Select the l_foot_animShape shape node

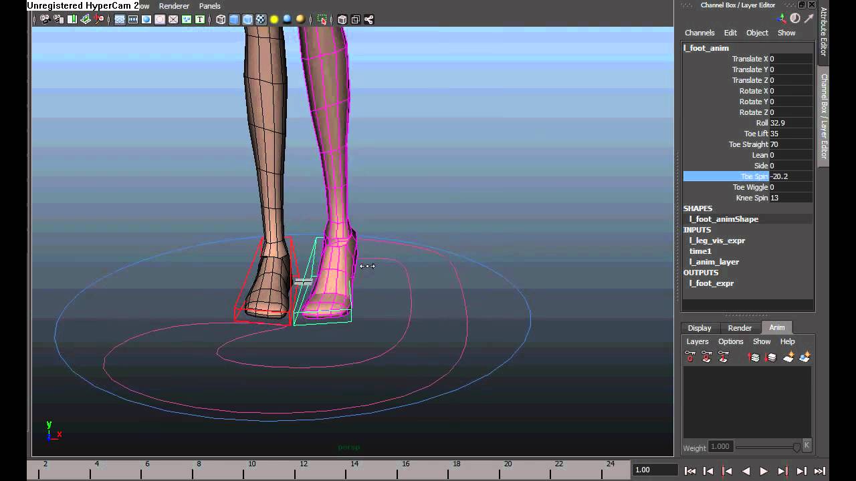724,219
